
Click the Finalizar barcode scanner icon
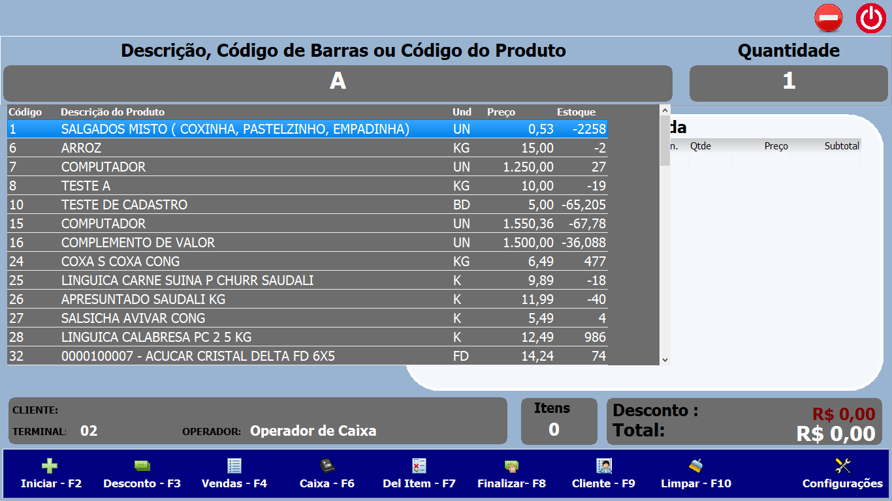coord(511,465)
